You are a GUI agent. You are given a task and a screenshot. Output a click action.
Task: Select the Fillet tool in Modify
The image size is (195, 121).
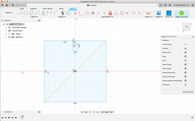56,13
